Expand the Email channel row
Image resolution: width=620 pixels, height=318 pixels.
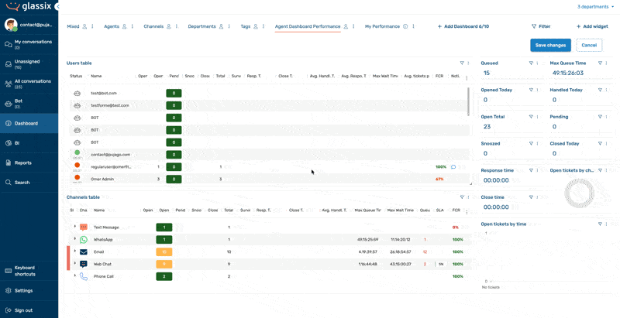74,251
